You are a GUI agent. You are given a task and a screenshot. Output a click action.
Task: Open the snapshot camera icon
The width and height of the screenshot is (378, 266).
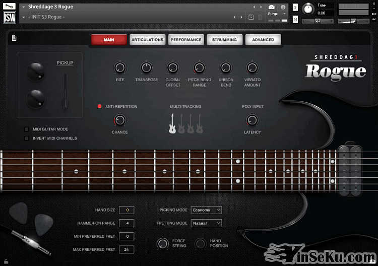pyautogui.click(x=272, y=7)
